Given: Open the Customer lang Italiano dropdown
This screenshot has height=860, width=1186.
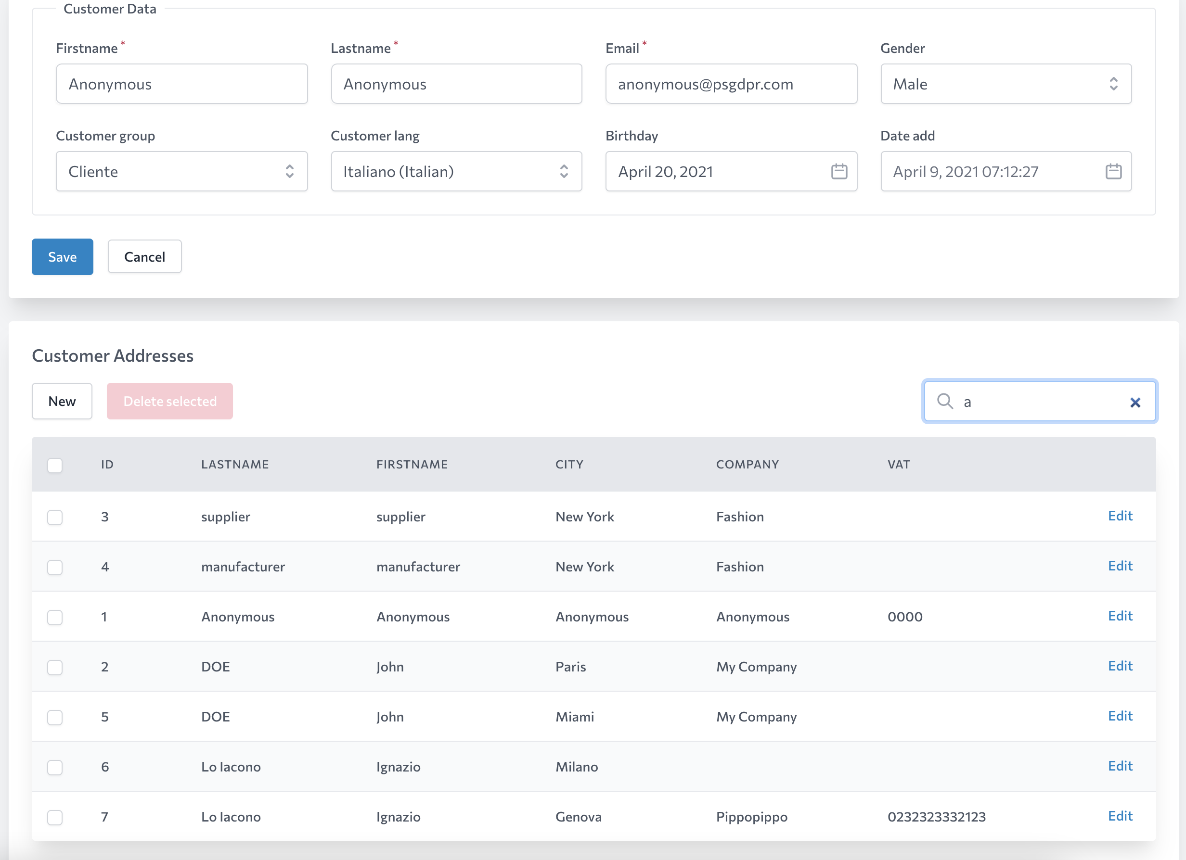Looking at the screenshot, I should [456, 171].
